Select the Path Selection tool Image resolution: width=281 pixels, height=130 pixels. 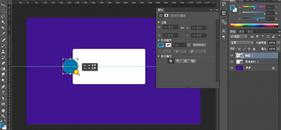point(3,98)
